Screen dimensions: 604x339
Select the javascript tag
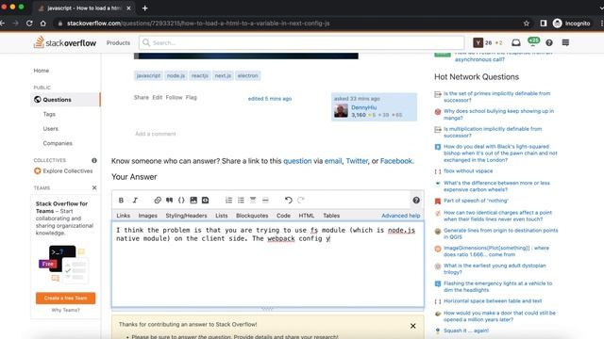[148, 75]
